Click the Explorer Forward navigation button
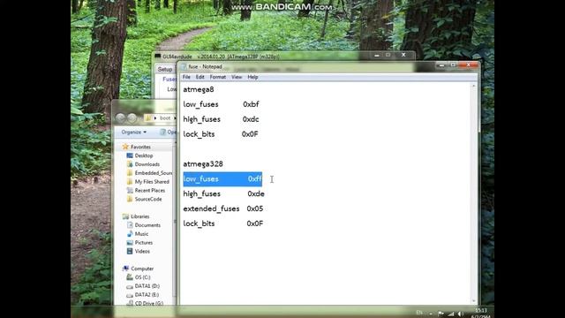Screen dimensions: 565x318 (x=132, y=117)
